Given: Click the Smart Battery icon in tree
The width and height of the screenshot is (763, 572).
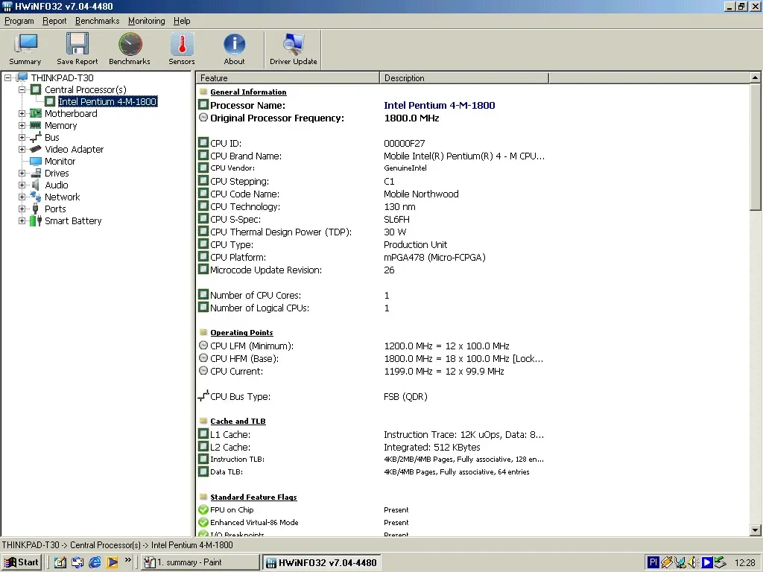Looking at the screenshot, I should pyautogui.click(x=36, y=220).
